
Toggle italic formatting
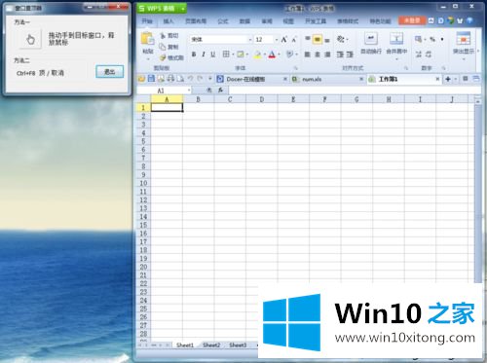click(204, 54)
